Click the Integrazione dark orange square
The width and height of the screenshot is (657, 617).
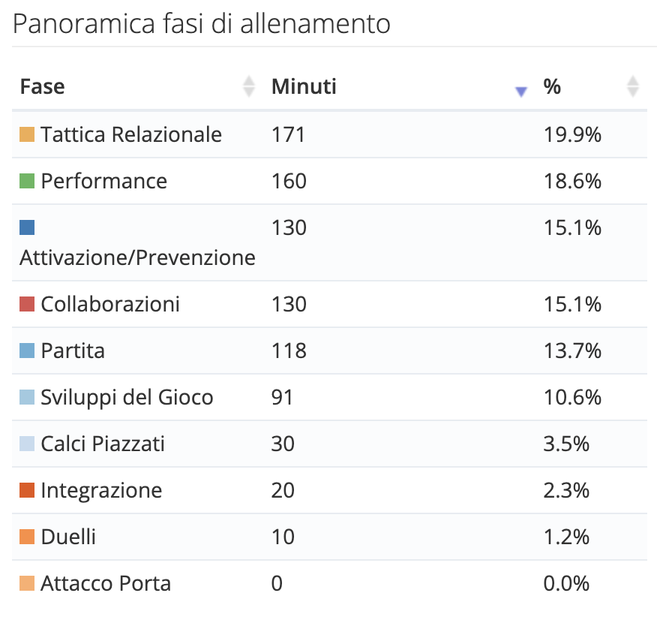pos(28,491)
